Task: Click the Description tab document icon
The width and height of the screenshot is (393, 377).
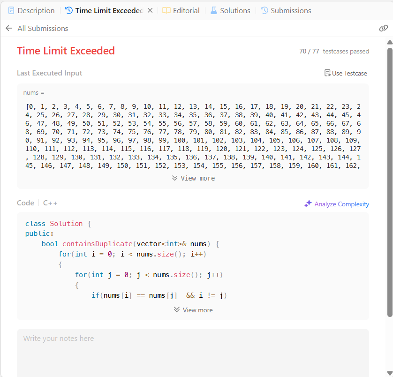Action: (11, 10)
